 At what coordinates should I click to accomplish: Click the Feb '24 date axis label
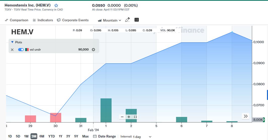(93, 130)
